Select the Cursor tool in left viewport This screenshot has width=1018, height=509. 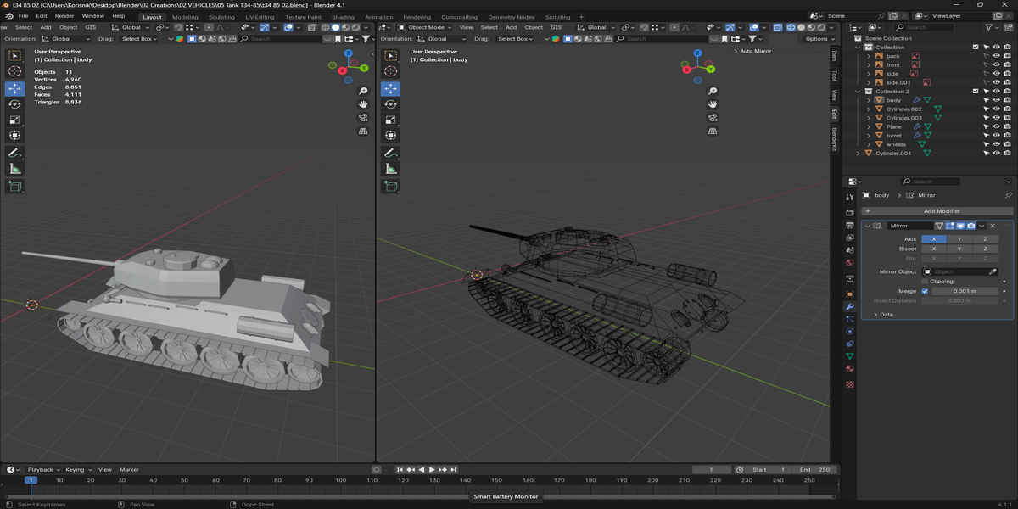pos(14,72)
